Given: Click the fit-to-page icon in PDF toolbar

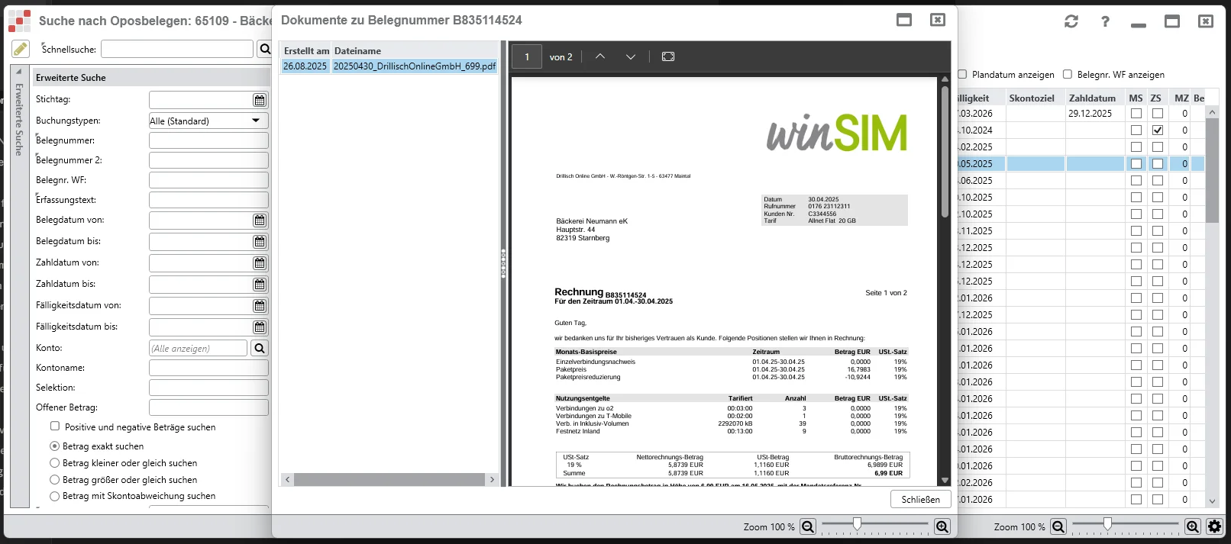Looking at the screenshot, I should [x=668, y=56].
